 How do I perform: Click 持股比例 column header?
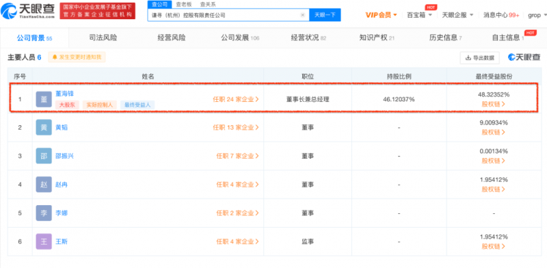399,77
